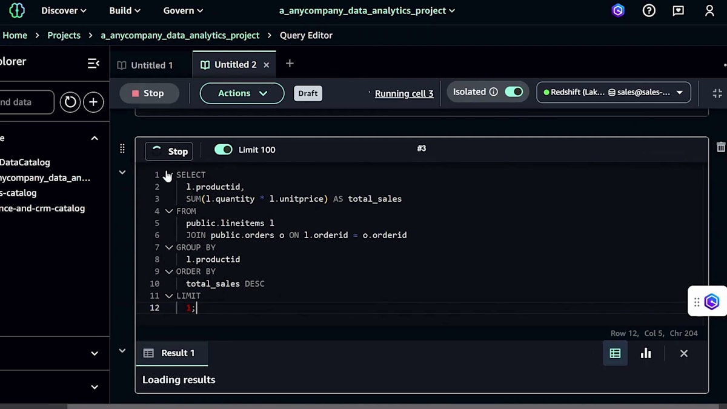This screenshot has width=727, height=409.
Task: Select the s-catalog tree item
Action: (18, 193)
